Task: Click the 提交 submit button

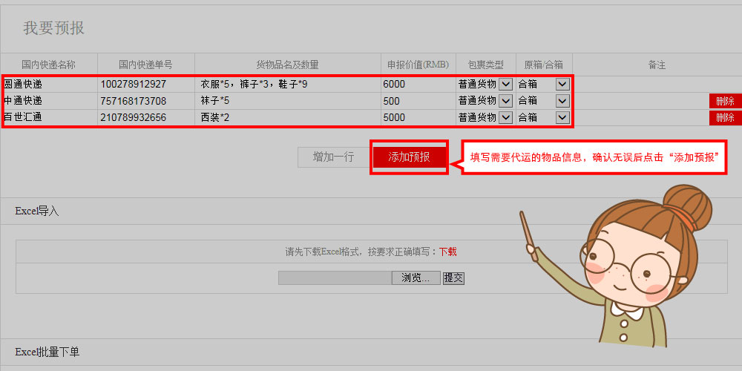Action: tap(453, 278)
